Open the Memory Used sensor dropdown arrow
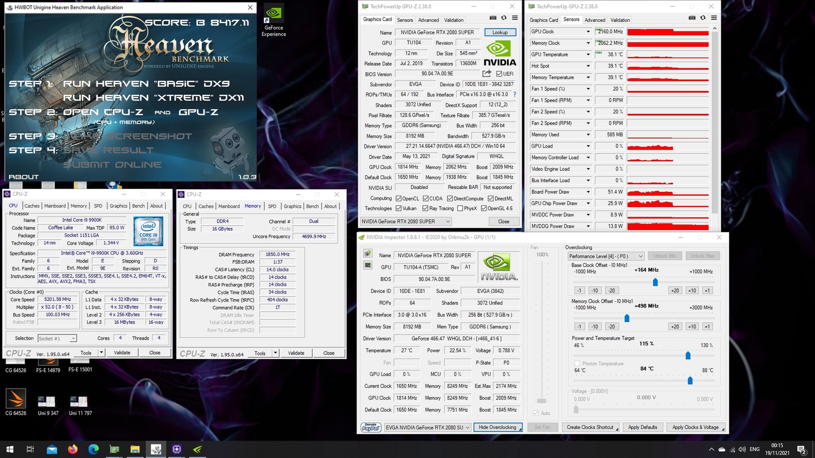815x458 pixels. coord(588,135)
